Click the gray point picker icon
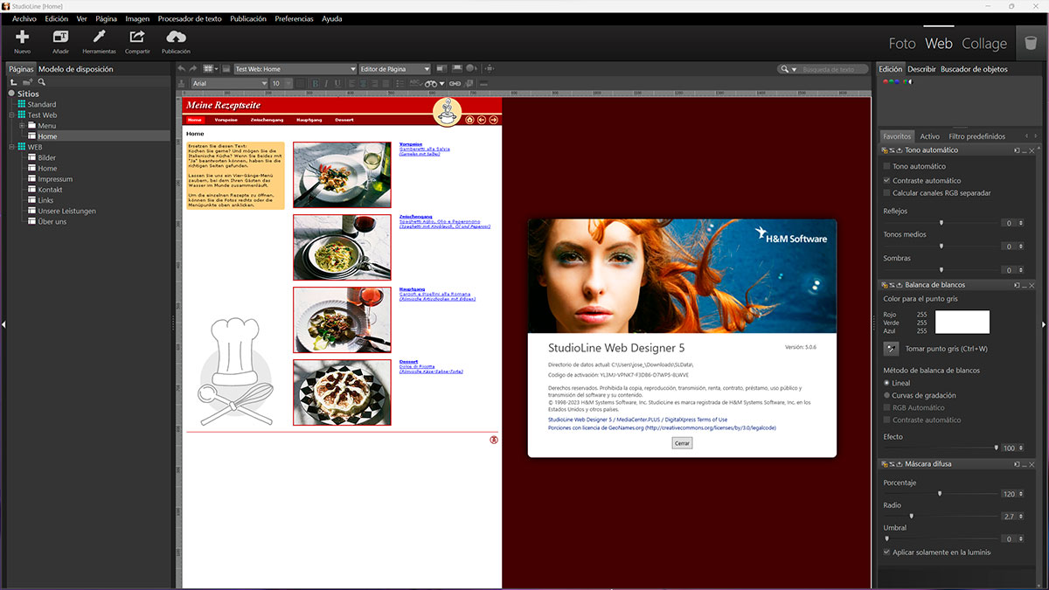1049x590 pixels. (x=891, y=349)
